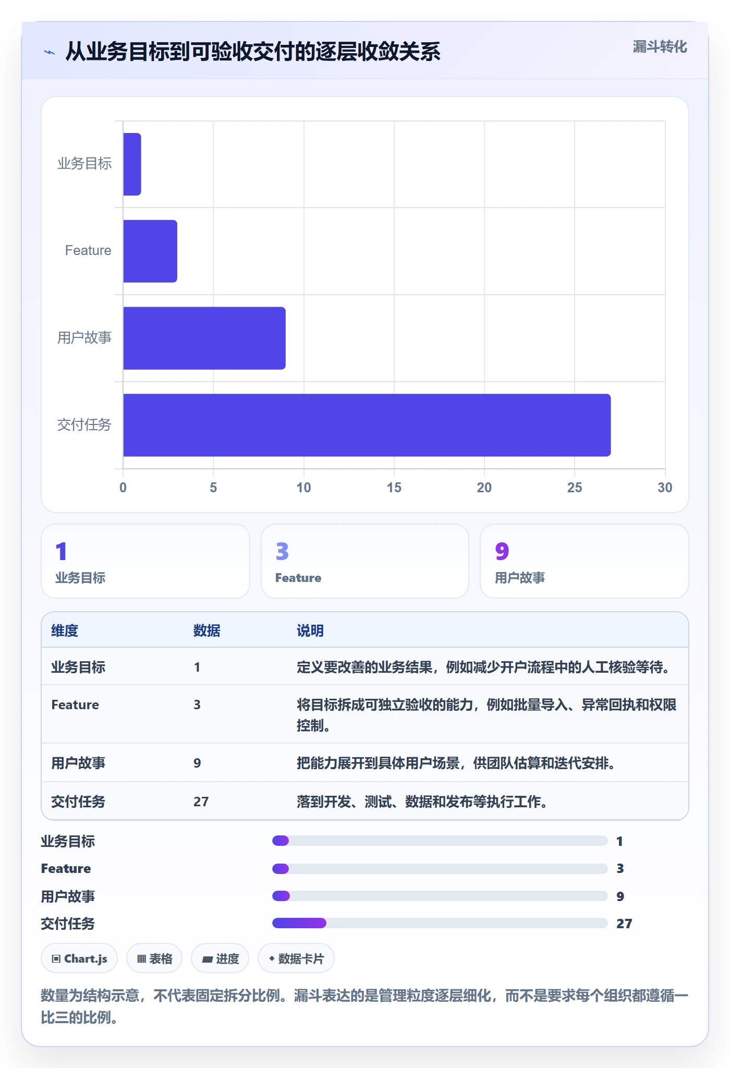The width and height of the screenshot is (730, 1068).
Task: Click 交付任务 cell in the table
Action: [78, 802]
